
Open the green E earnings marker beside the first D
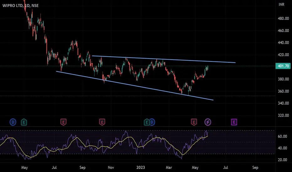(24, 122)
